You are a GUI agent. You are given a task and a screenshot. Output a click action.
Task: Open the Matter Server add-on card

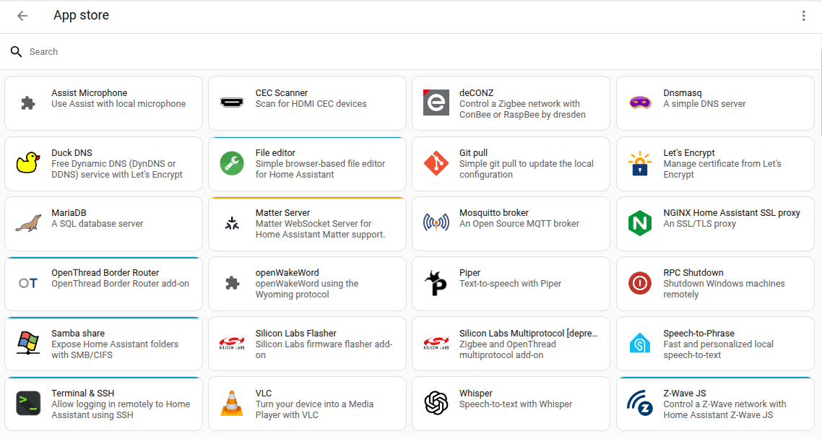(306, 223)
